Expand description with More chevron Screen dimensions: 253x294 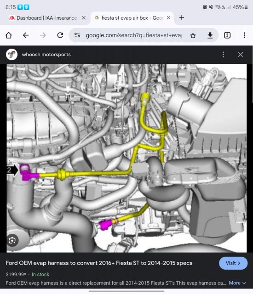237,283
